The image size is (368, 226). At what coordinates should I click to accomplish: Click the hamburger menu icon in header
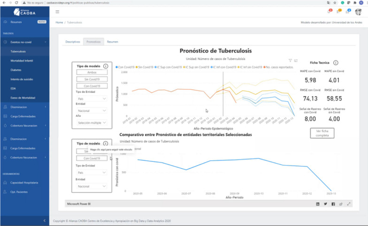[x=57, y=11]
